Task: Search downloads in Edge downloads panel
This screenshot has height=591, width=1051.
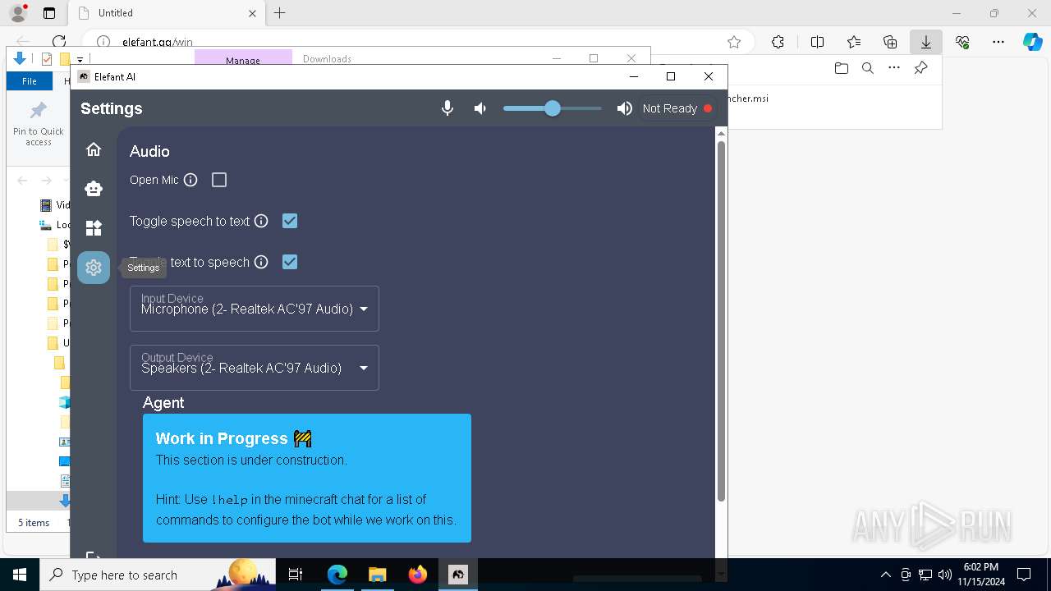Action: click(868, 68)
